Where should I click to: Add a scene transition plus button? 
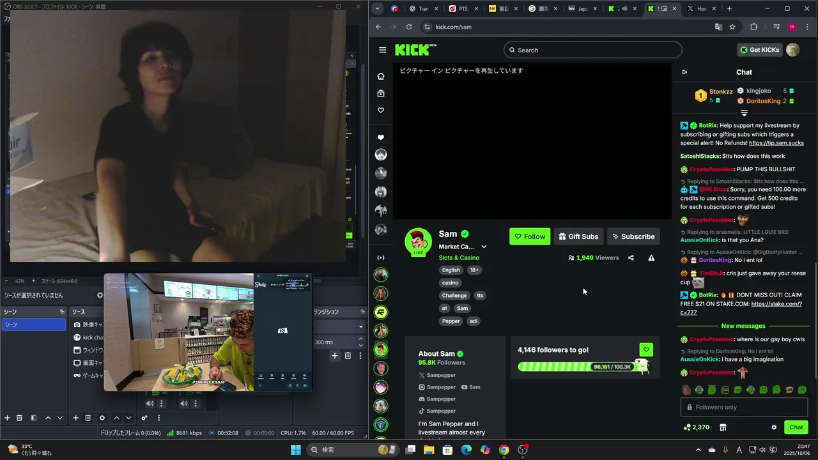click(334, 356)
